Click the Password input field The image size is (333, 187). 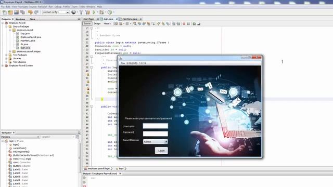click(156, 133)
